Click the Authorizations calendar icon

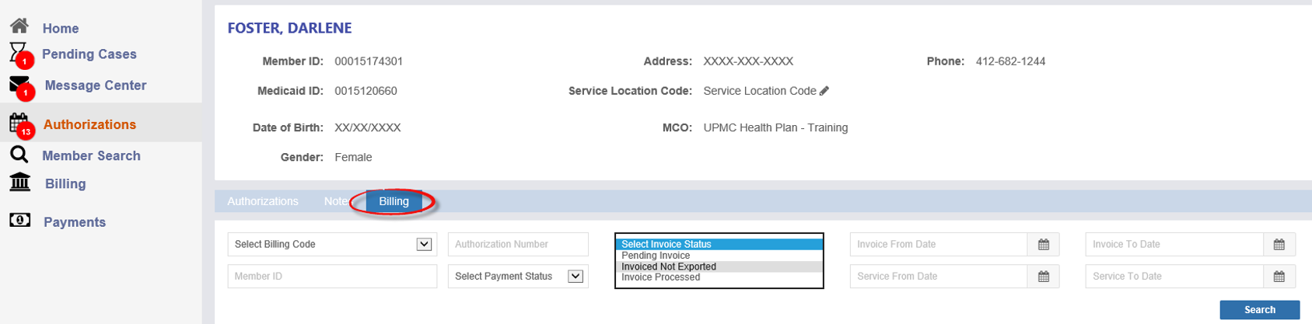point(19,123)
